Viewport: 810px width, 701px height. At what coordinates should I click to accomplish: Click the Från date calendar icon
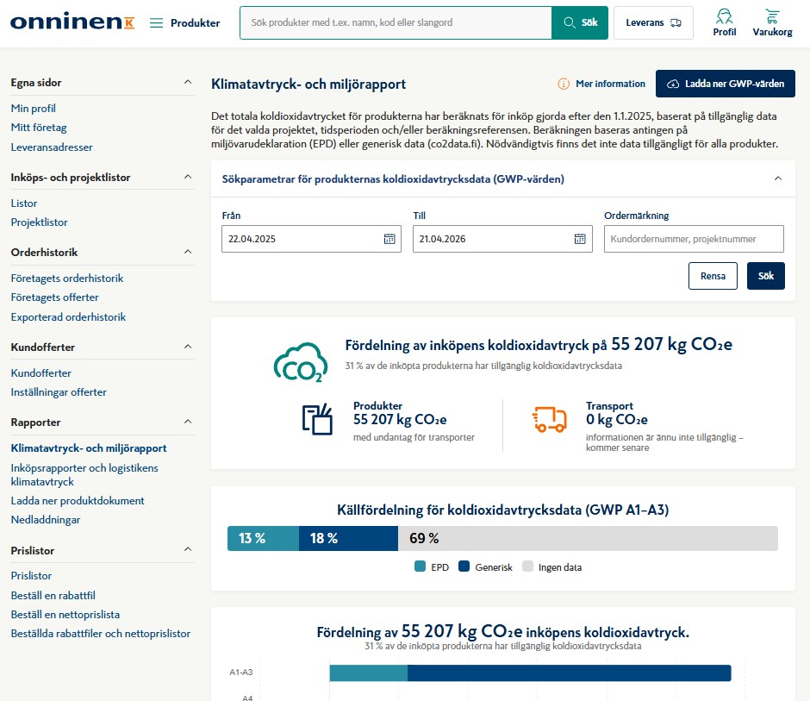coord(389,239)
